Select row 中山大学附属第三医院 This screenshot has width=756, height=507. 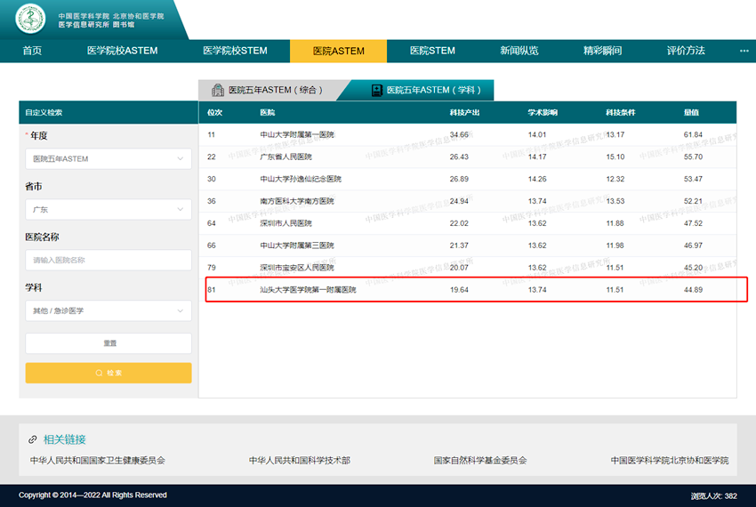[468, 245]
